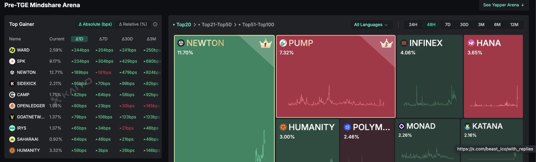Sort by the Δ7D column
The height and width of the screenshot is (162, 536).
[x=103, y=39]
